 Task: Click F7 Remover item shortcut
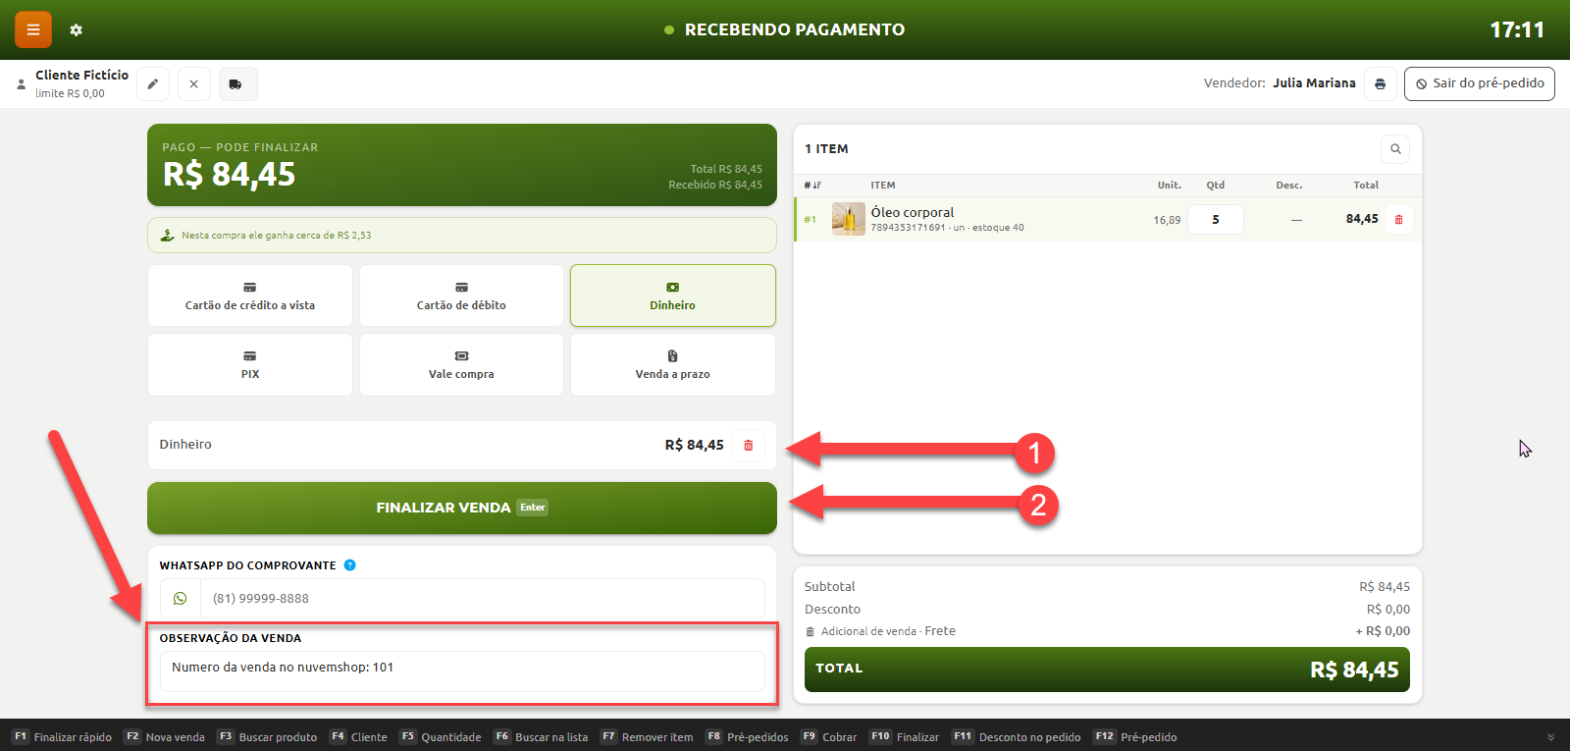point(647,737)
